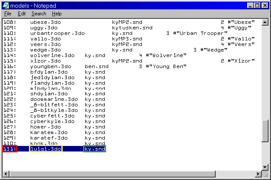Click on the text shdylan.3do
271x180 pixels.
49,94
